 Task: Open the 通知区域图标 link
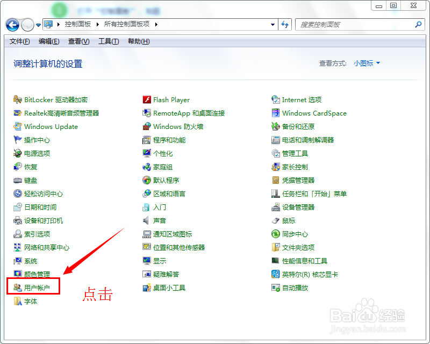coord(173,234)
